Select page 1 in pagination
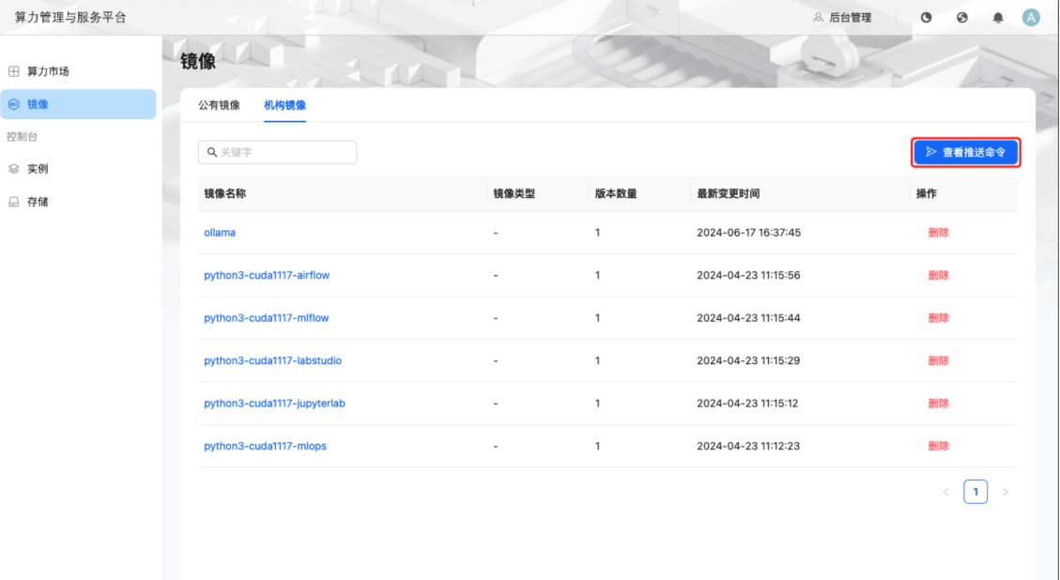This screenshot has height=580, width=1060. point(976,492)
